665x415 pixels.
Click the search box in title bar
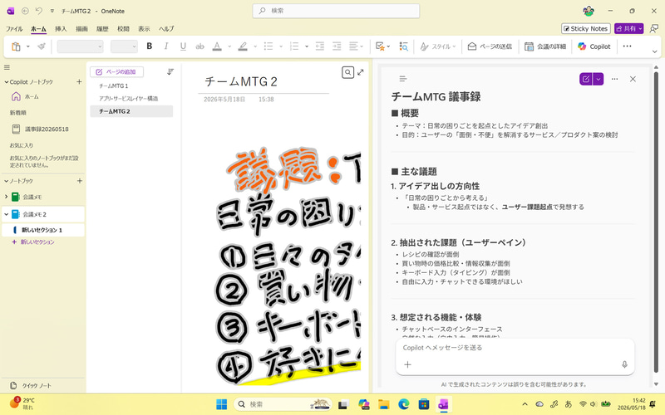336,11
